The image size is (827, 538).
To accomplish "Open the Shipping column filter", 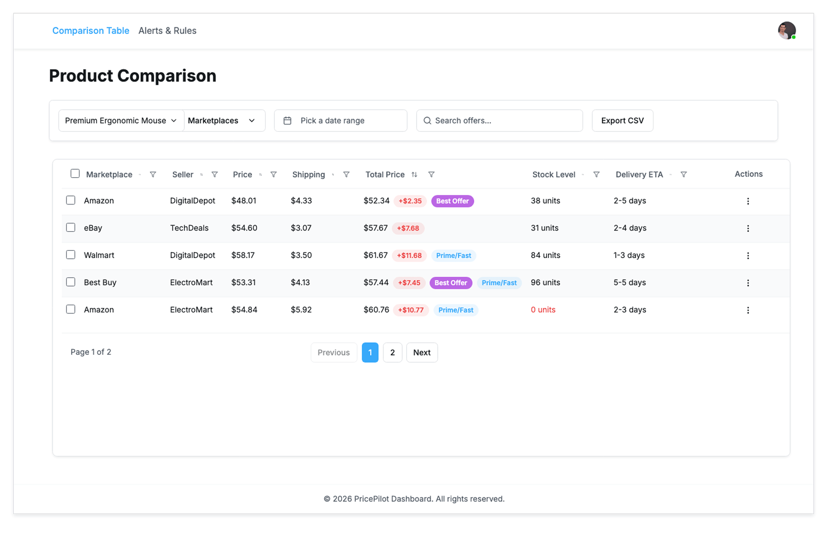I will coord(346,175).
